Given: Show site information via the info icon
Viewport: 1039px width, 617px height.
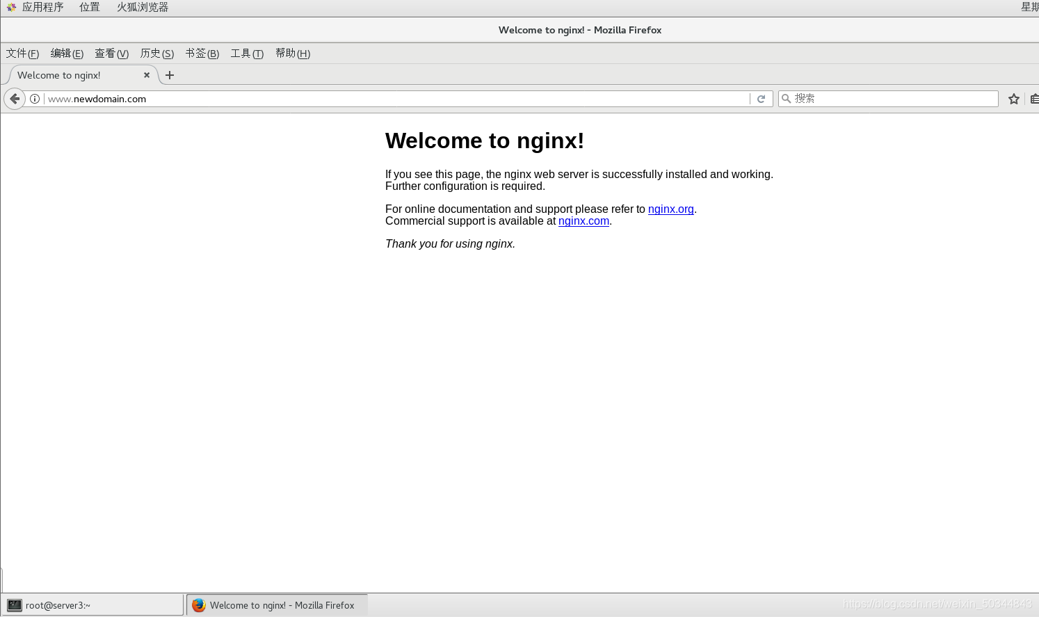Looking at the screenshot, I should click(35, 99).
